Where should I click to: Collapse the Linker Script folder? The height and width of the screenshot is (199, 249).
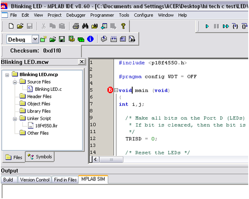point(15,119)
